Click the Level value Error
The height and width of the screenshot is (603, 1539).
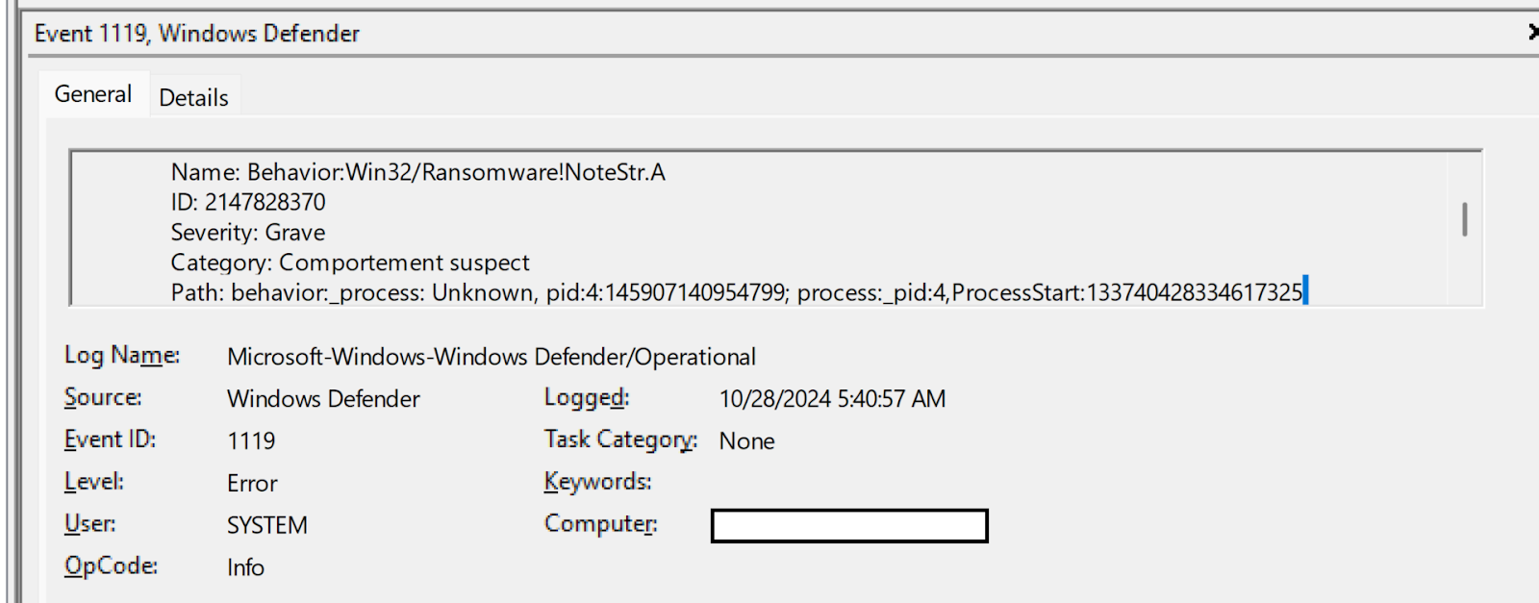click(x=252, y=484)
